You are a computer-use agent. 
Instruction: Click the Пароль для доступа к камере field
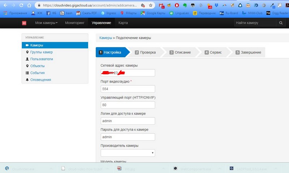click(x=128, y=137)
